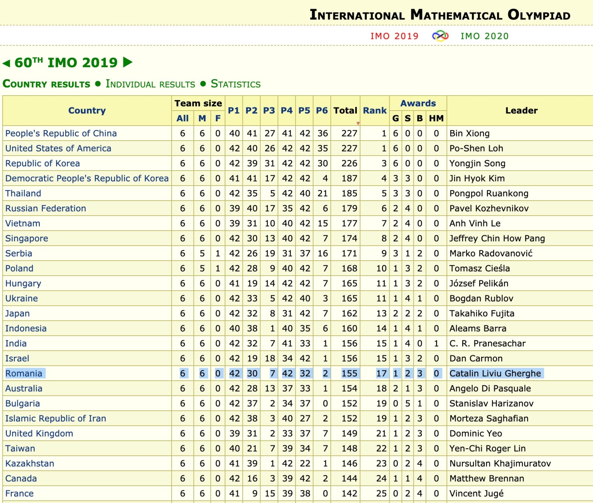Open Islamic Republic of Iran link
593x503 pixels.
(56, 418)
